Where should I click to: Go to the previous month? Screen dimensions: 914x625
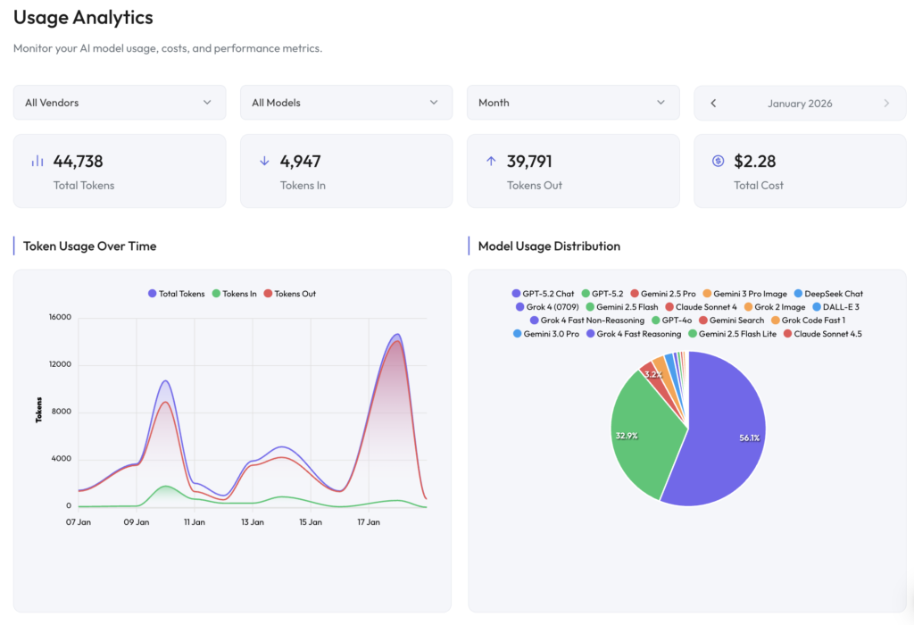click(x=713, y=103)
